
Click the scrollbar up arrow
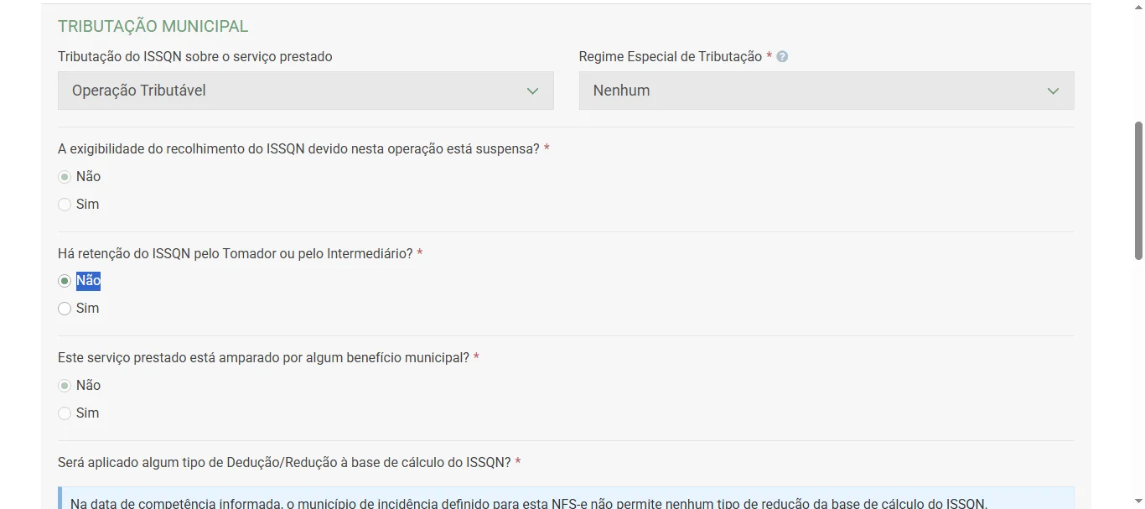pyautogui.click(x=1137, y=7)
